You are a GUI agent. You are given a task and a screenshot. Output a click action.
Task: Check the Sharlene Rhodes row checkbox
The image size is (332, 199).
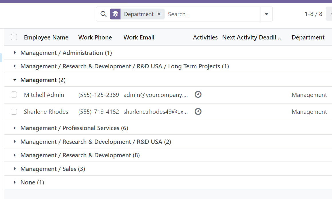tap(14, 112)
